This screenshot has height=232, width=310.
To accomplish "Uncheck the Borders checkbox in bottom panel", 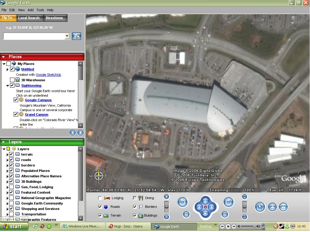I will pos(135,207).
